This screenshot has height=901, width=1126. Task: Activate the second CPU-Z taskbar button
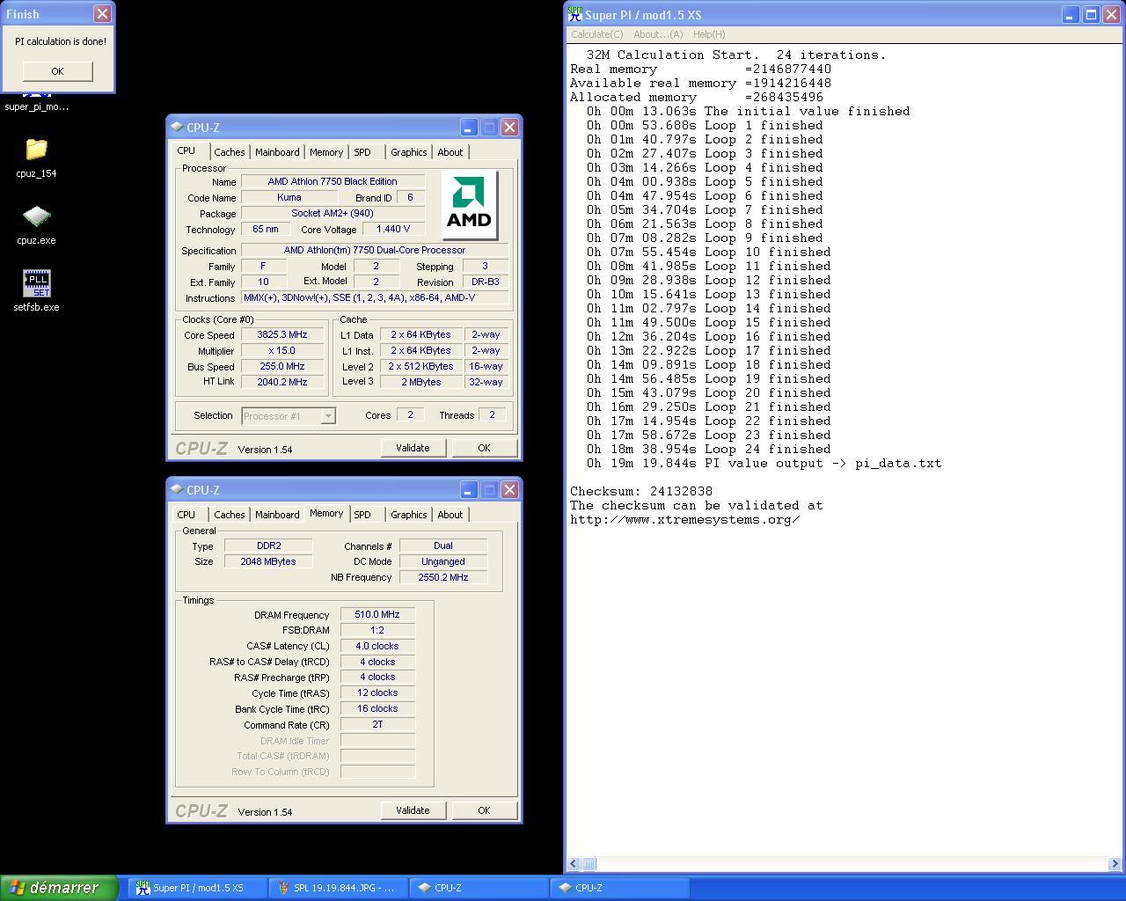coord(620,888)
